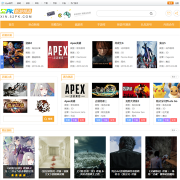Viewport: 180px width, 180px height.
Task: Click the orange 登录 button at top right
Action: click(x=170, y=3)
